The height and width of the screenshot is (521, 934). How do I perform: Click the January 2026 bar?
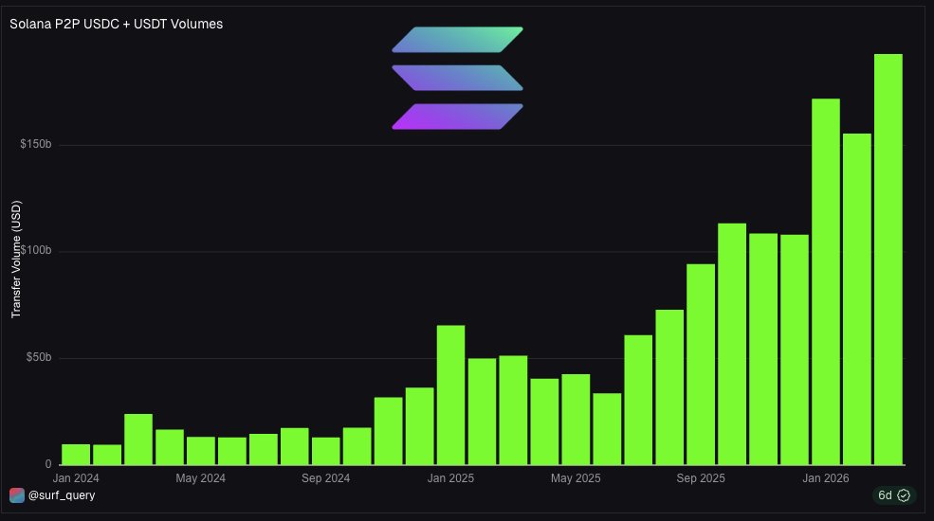[x=825, y=281]
